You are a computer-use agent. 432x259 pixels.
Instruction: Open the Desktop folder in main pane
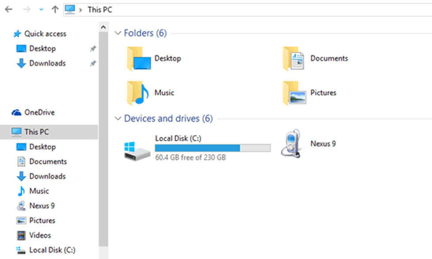tap(138, 58)
